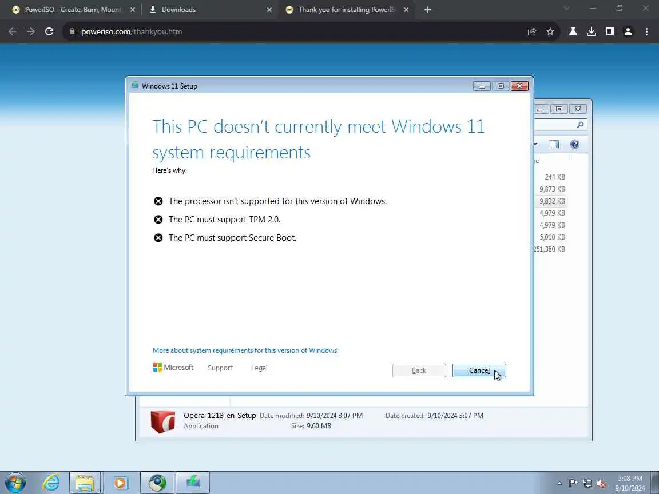Toggle the preview pane in Explorer window
The height and width of the screenshot is (494, 659).
tap(554, 145)
